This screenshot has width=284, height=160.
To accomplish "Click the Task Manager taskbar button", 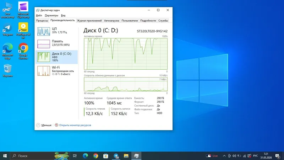I will pos(136,156).
